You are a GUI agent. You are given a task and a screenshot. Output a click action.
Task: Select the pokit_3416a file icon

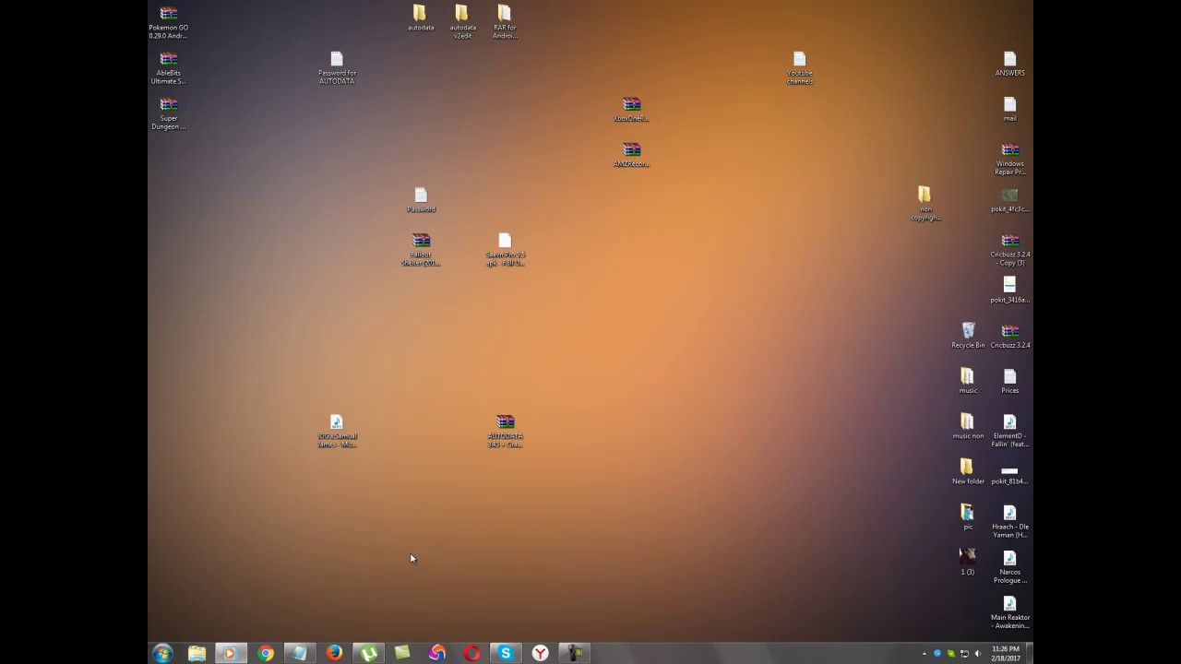pyautogui.click(x=1009, y=290)
